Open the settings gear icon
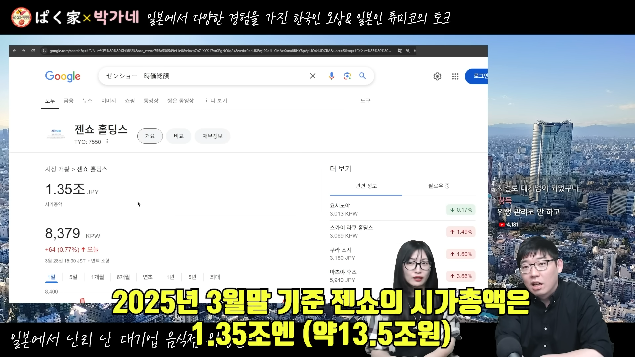Screen dimensions: 635x357 click(437, 76)
